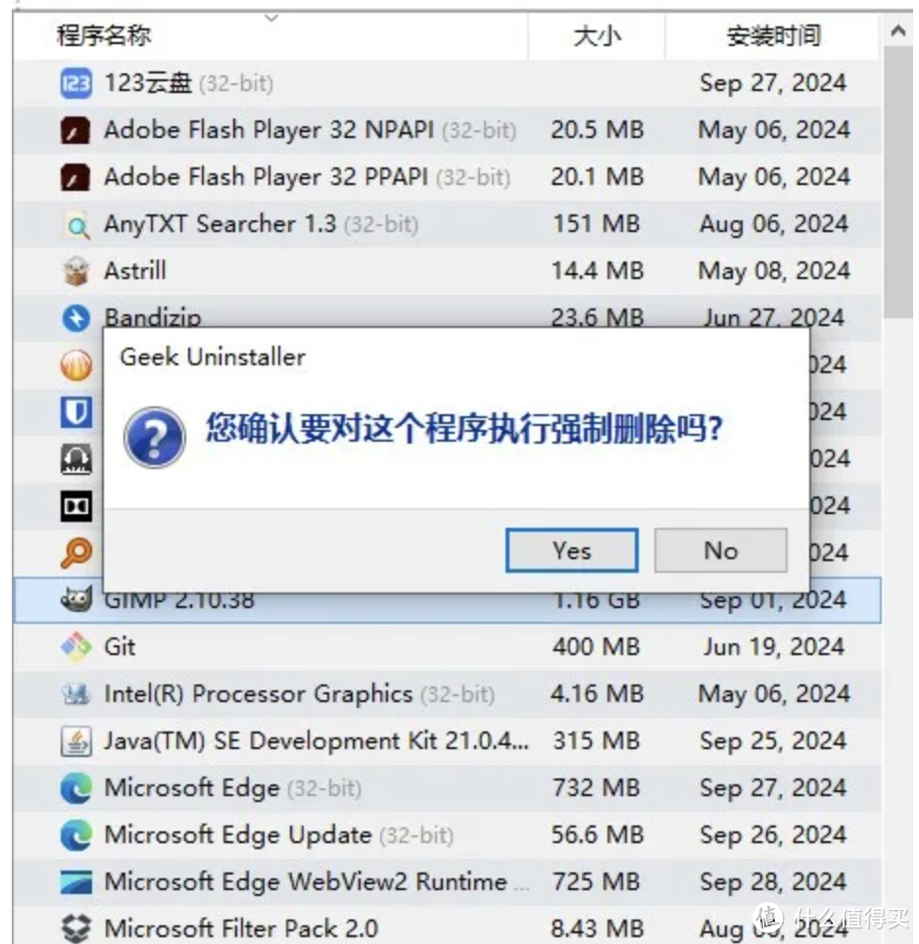This screenshot has width=919, height=944.
Task: Cancel the deletion with No
Action: [721, 550]
